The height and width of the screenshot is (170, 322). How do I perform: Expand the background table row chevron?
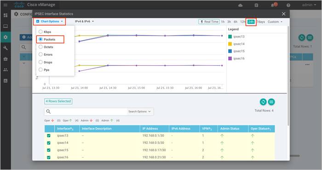coord(24,63)
